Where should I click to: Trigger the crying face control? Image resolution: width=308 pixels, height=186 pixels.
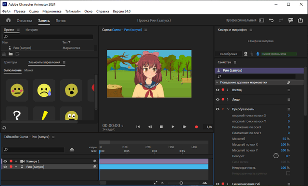coord(44,90)
